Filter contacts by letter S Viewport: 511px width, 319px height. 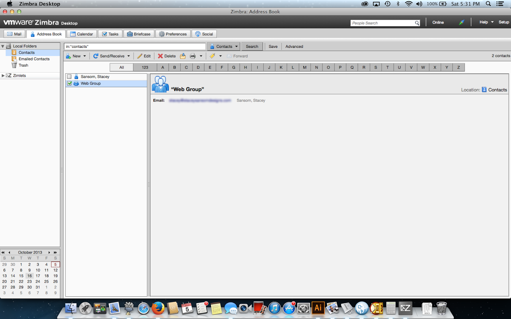[376, 67]
